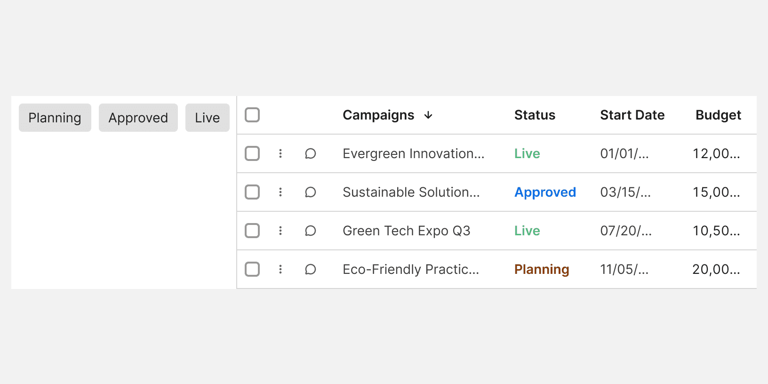Open comments for Sustainable Solution campaign
Viewport: 768px width, 384px height.
[310, 192]
